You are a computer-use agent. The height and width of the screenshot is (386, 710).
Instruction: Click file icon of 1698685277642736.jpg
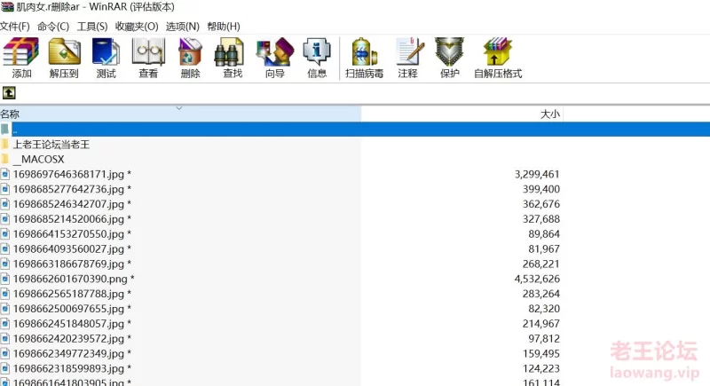tap(5, 189)
